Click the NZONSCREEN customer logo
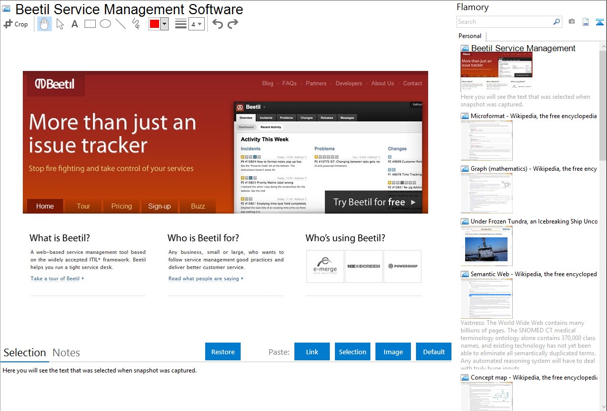Viewport: 607px width, 411px height. click(363, 266)
